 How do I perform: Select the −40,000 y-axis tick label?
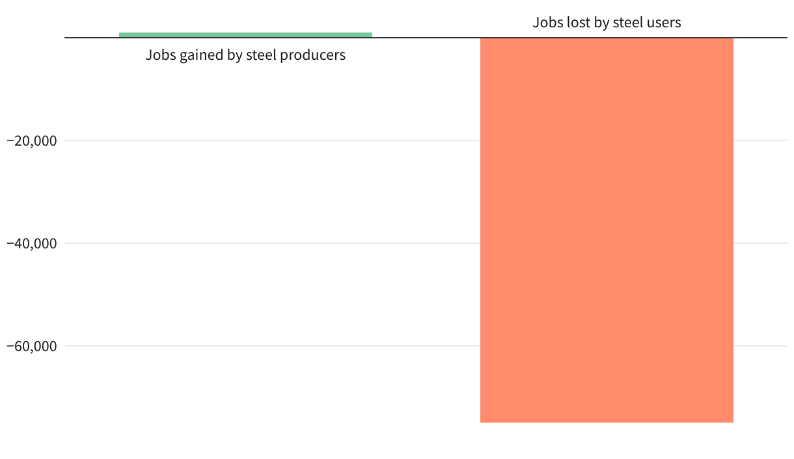[32, 243]
